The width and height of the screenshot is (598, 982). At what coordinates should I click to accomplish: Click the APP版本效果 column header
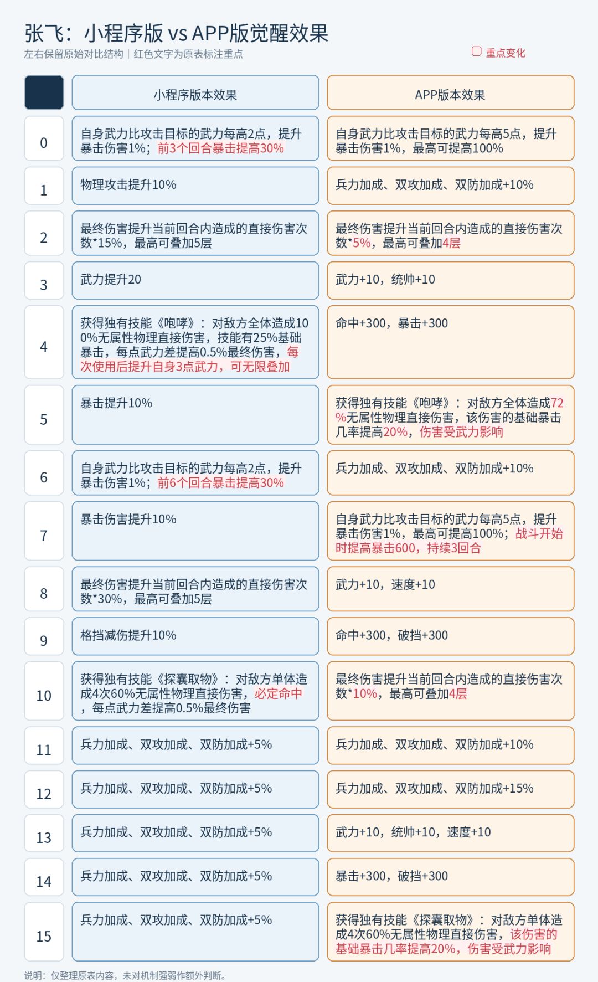(450, 92)
